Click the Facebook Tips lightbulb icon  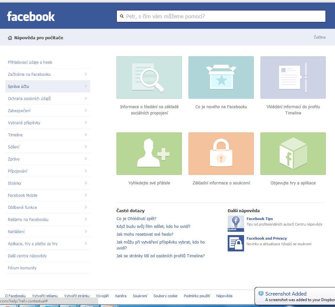pyautogui.click(x=236, y=224)
